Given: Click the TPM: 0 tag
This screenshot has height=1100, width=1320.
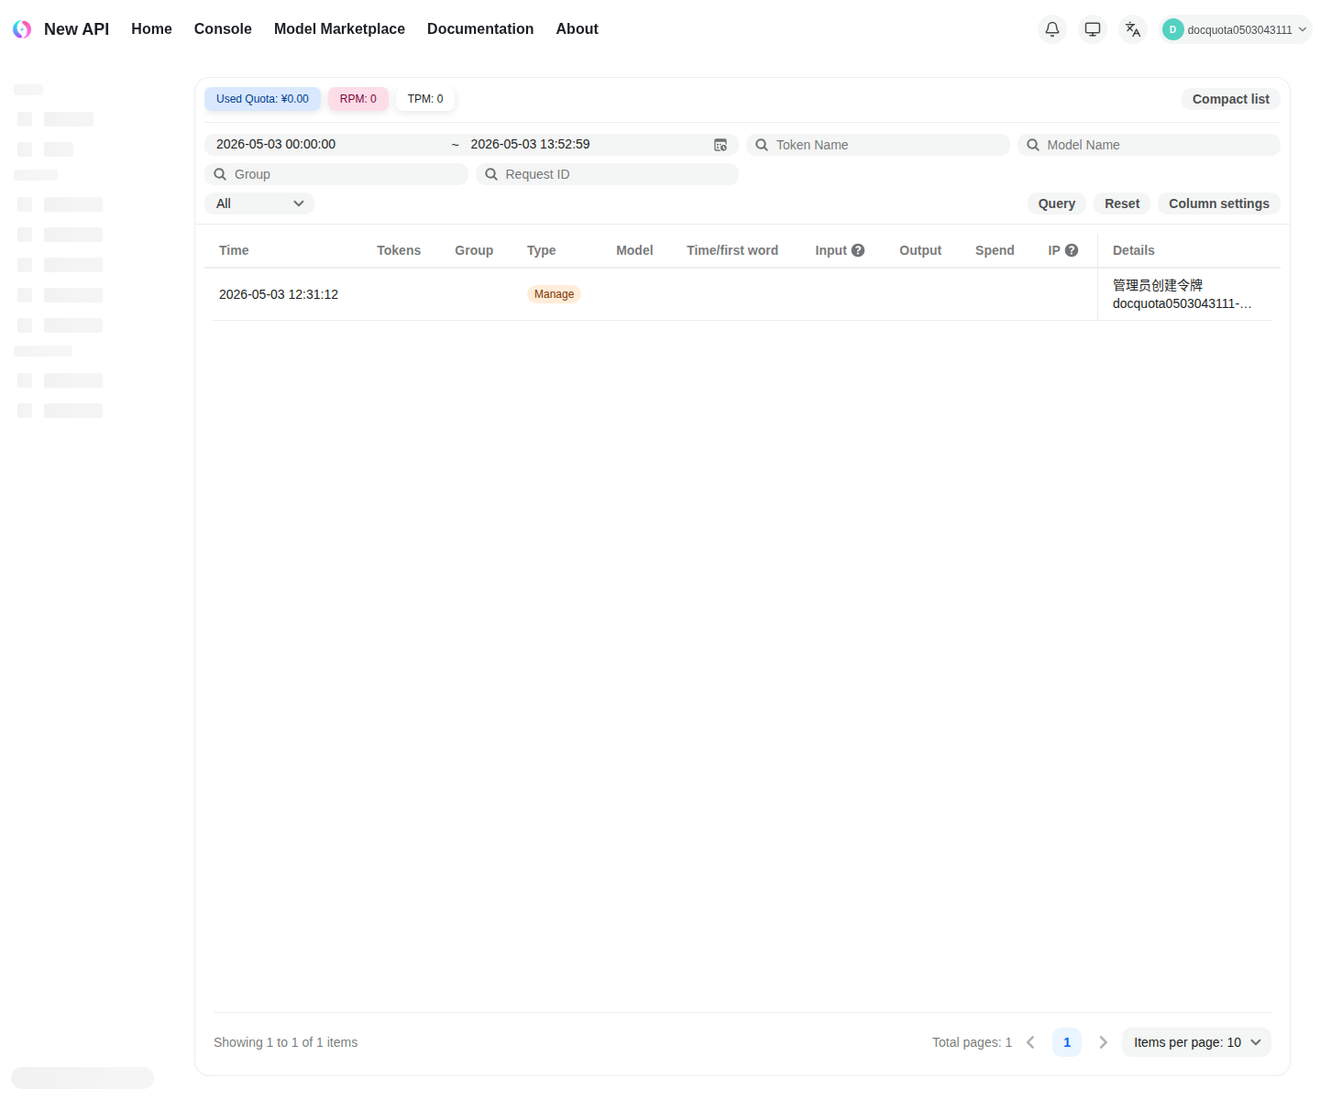Looking at the screenshot, I should point(425,99).
